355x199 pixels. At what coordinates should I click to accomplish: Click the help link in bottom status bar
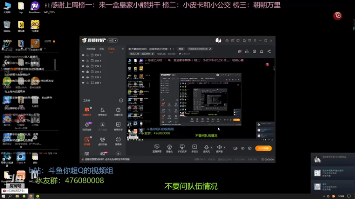(x=107, y=159)
